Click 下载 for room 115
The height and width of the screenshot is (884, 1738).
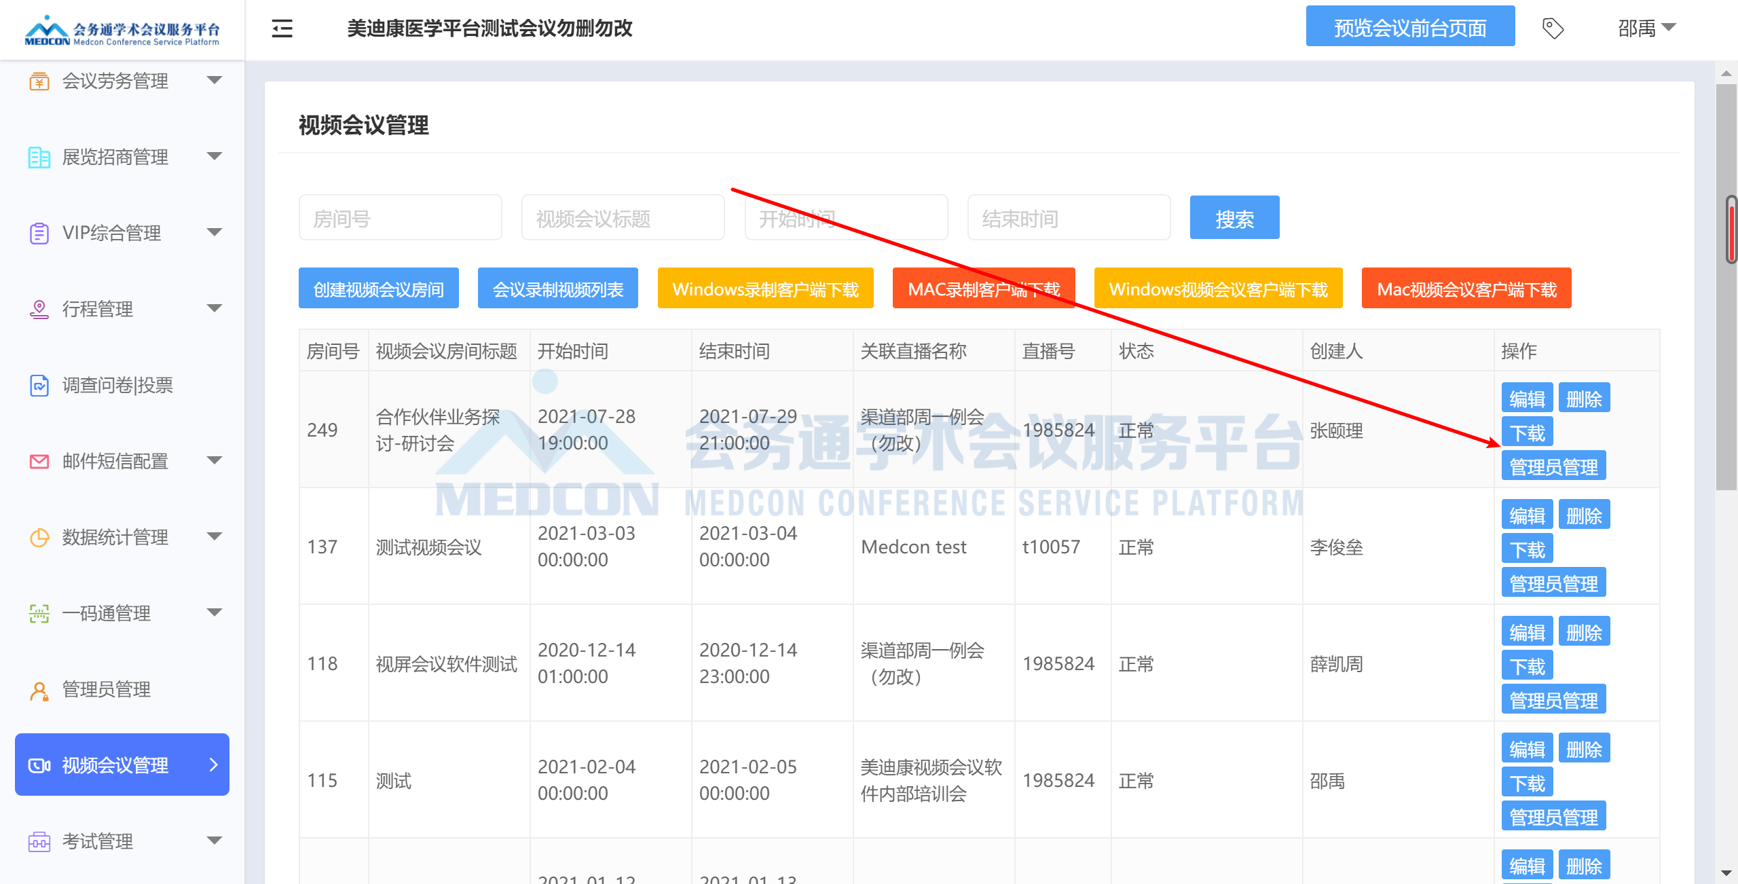[1528, 783]
